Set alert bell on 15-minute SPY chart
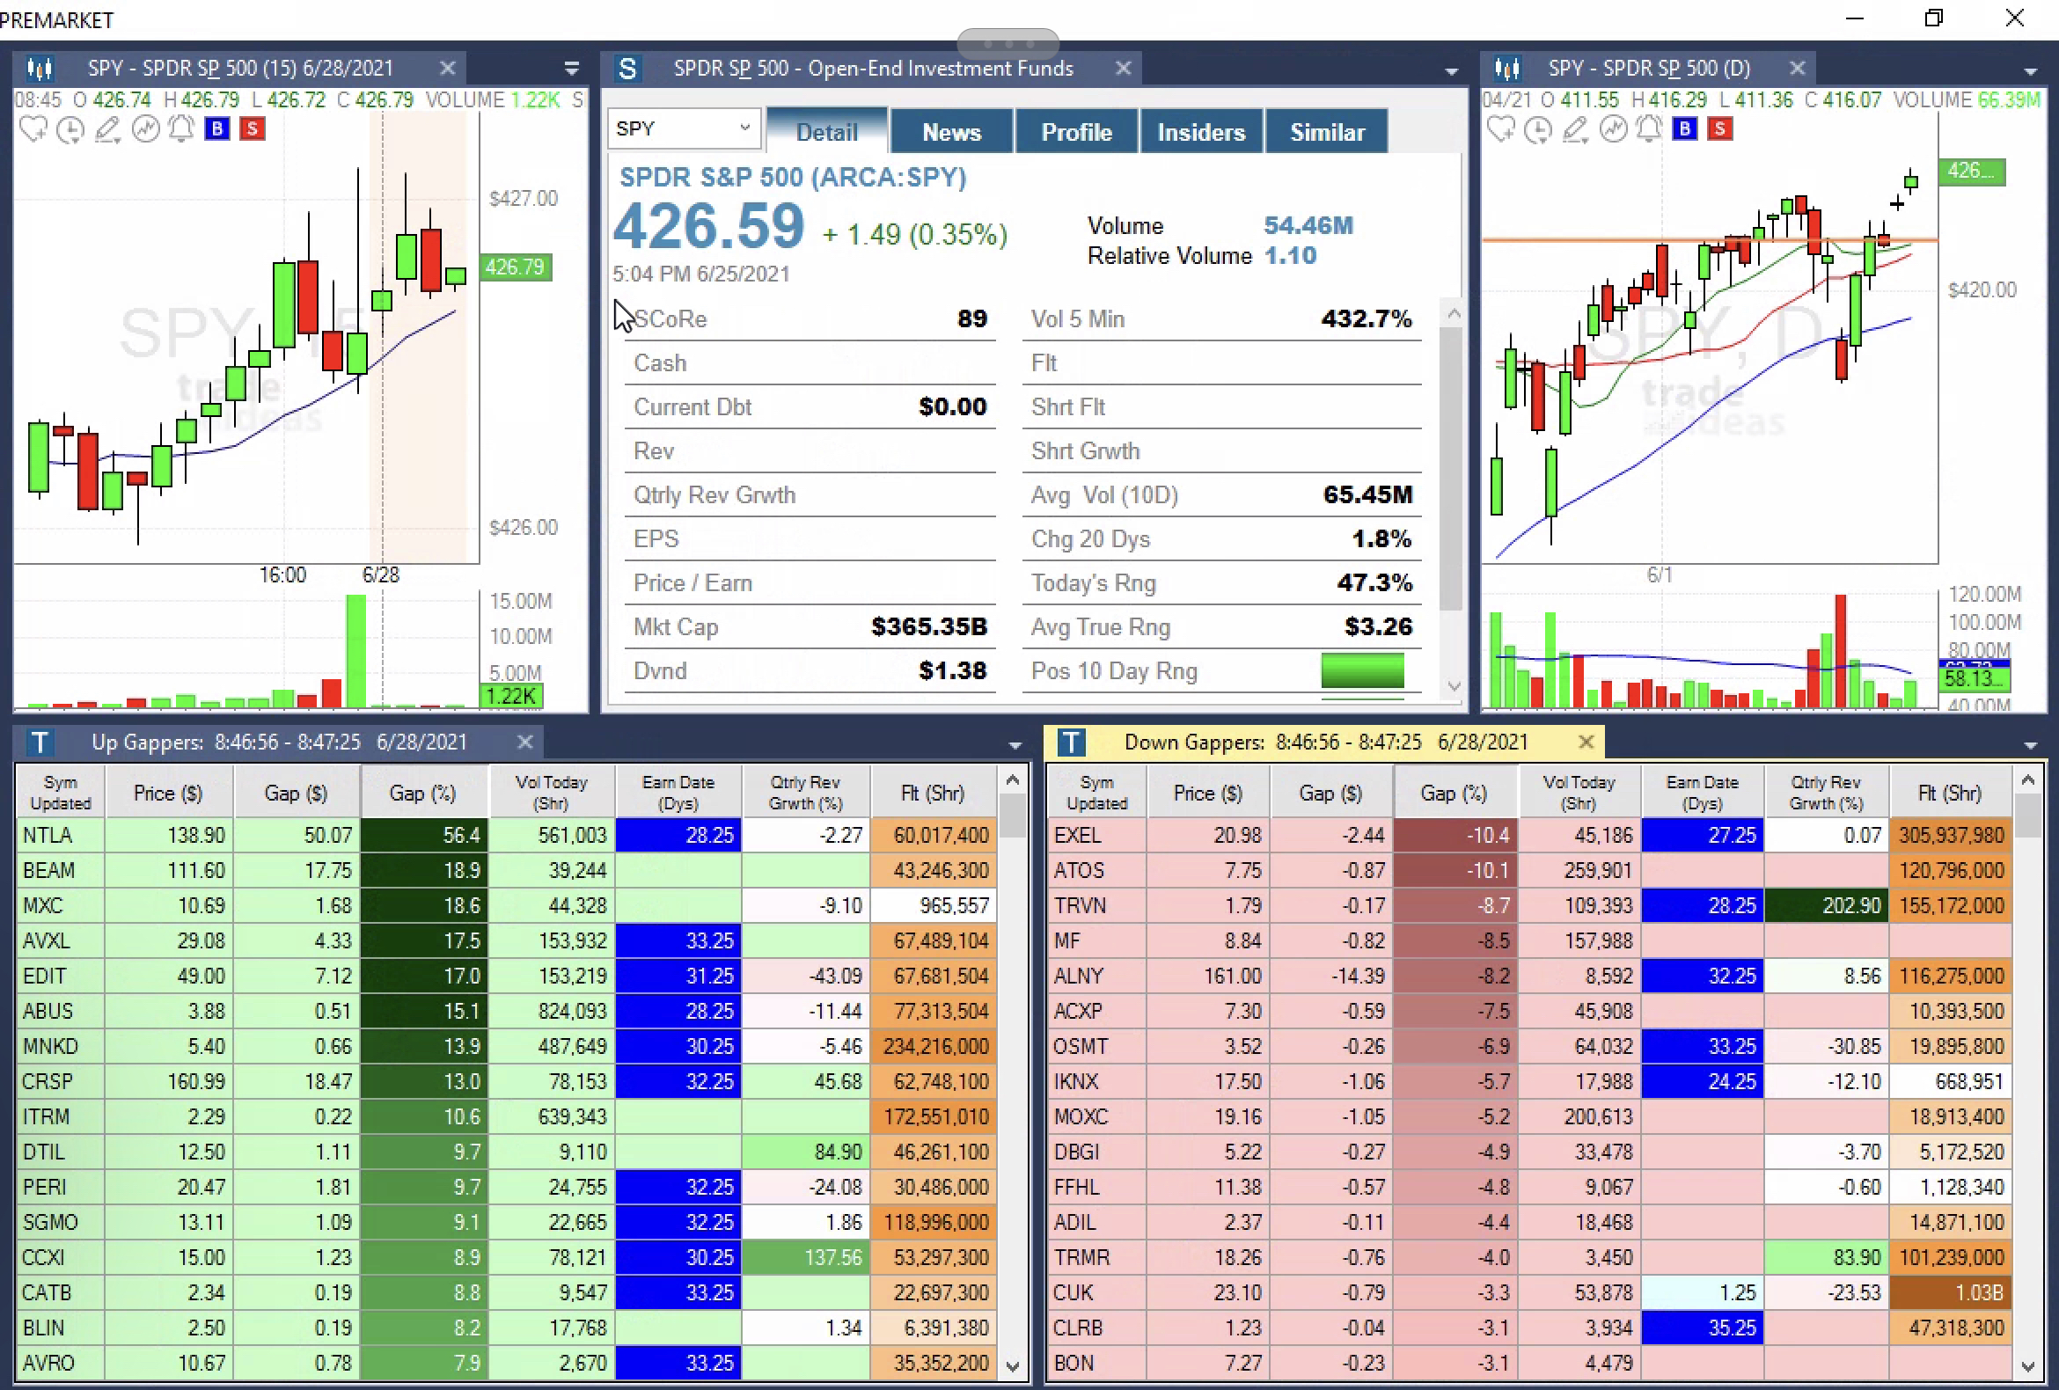This screenshot has height=1390, width=2059. (181, 129)
